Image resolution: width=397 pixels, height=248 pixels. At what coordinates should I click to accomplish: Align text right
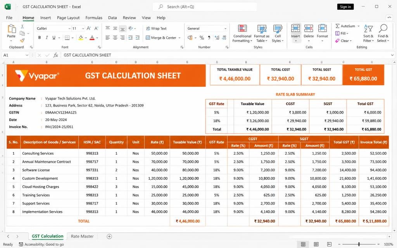pyautogui.click(x=123, y=38)
